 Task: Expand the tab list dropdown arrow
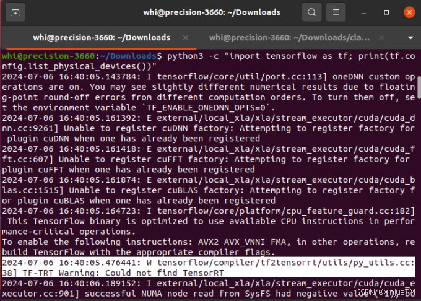pyautogui.click(x=410, y=38)
